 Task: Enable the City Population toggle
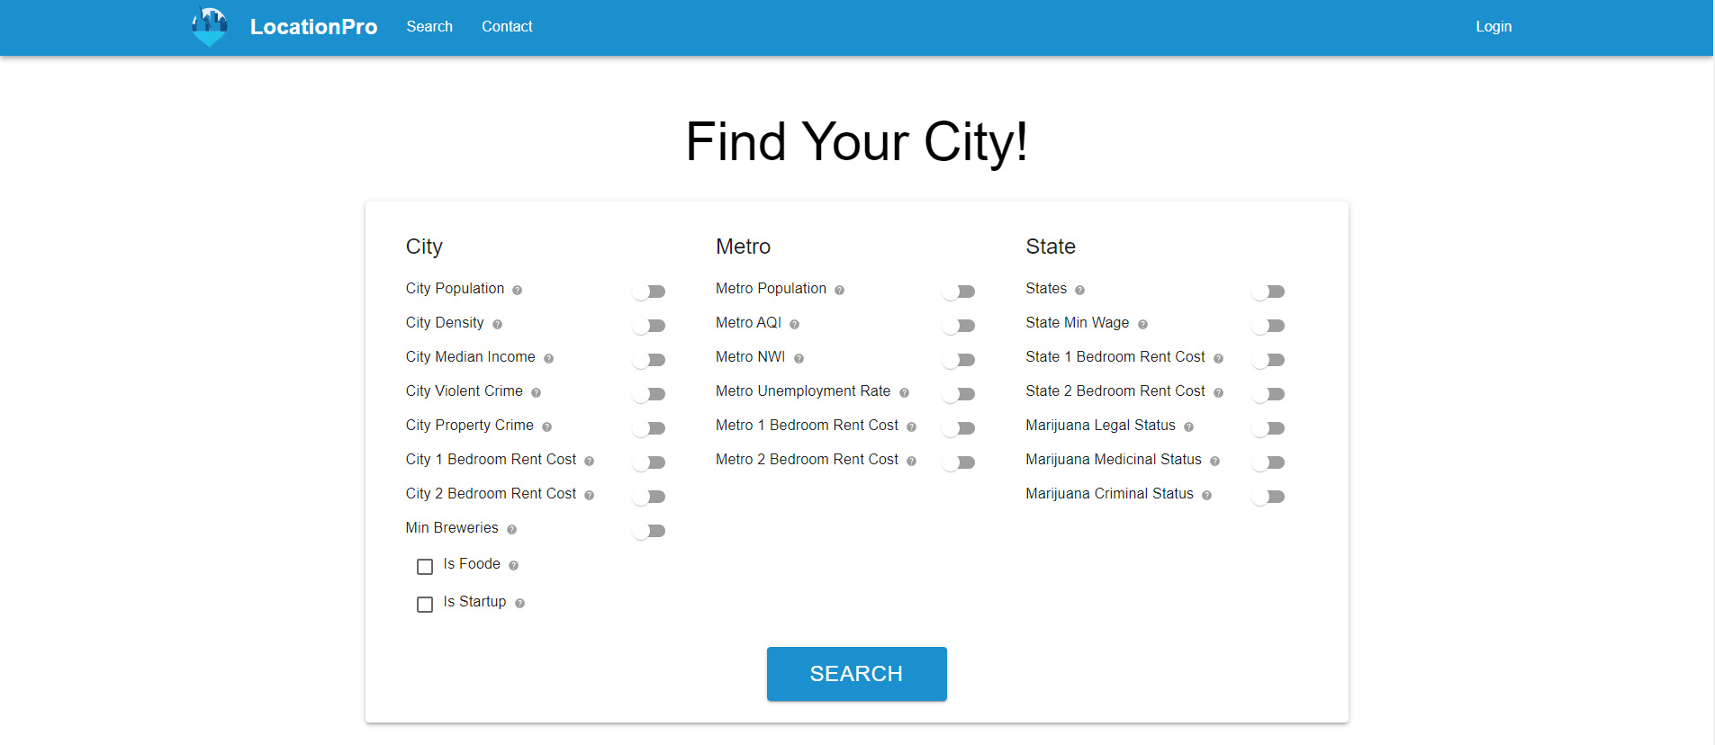649,292
